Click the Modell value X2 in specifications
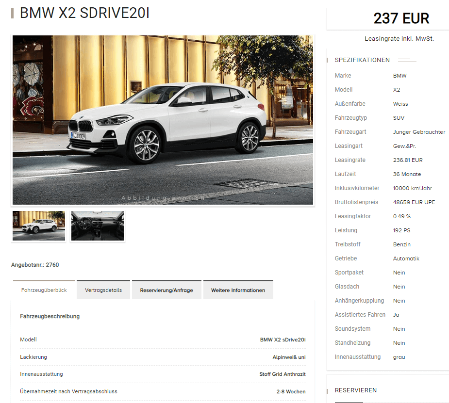 click(397, 90)
